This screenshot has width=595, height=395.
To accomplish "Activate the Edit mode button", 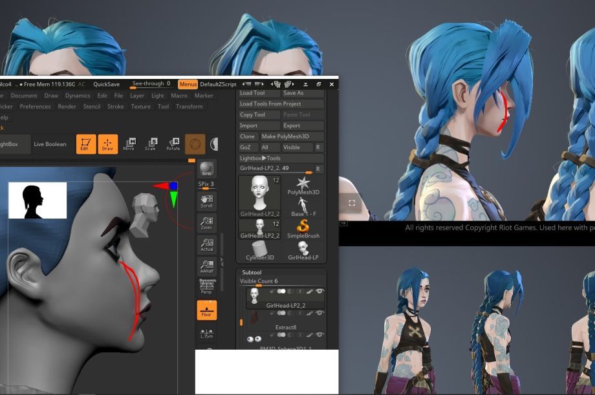I will (x=85, y=144).
